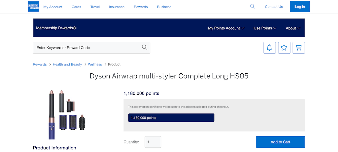Open the Insurance menu

[117, 7]
